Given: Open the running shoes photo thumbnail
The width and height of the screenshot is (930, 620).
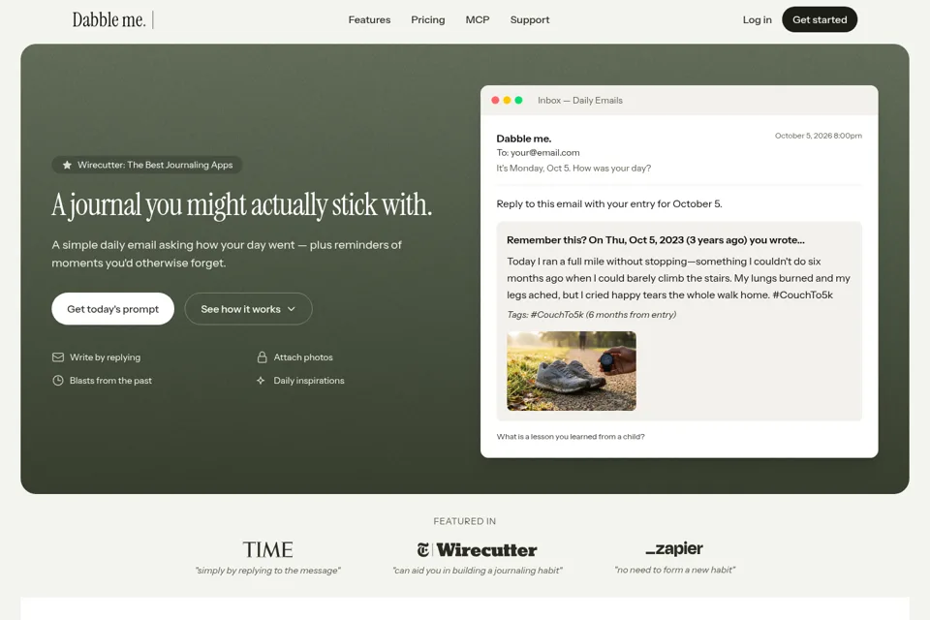Looking at the screenshot, I should 572,371.
